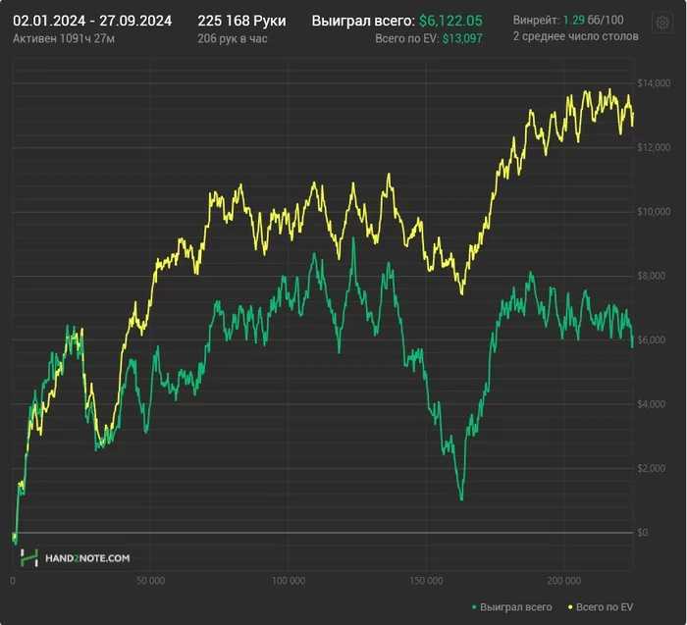The width and height of the screenshot is (687, 625).
Task: Click the 200 000 x-axis label
Action: [x=564, y=581]
